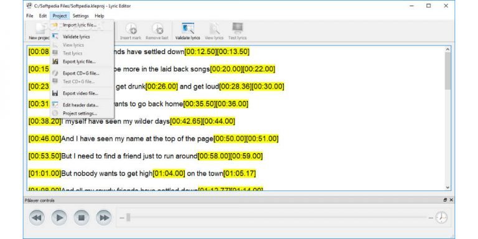Click Validate lyrics toolbar button
Viewport: 478px width, 239px height.
click(x=187, y=31)
